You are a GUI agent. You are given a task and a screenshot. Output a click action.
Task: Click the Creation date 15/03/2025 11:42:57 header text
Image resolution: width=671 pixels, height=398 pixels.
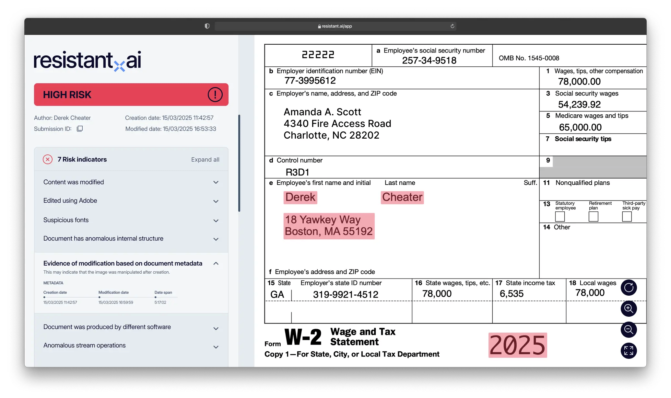(x=169, y=118)
